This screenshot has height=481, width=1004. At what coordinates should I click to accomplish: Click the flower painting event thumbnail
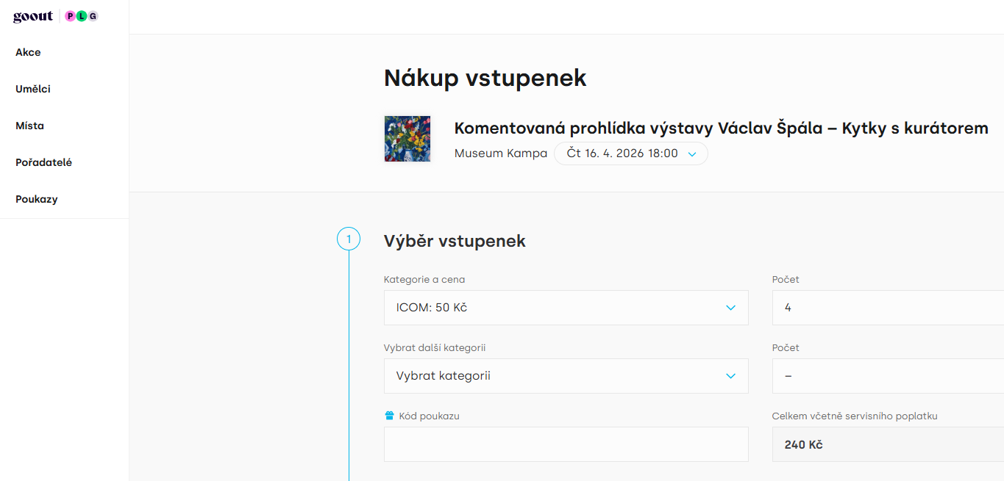point(407,138)
